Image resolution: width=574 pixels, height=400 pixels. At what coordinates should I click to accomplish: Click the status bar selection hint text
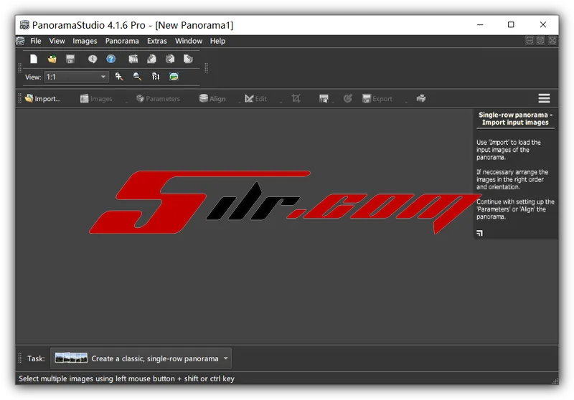point(126,378)
